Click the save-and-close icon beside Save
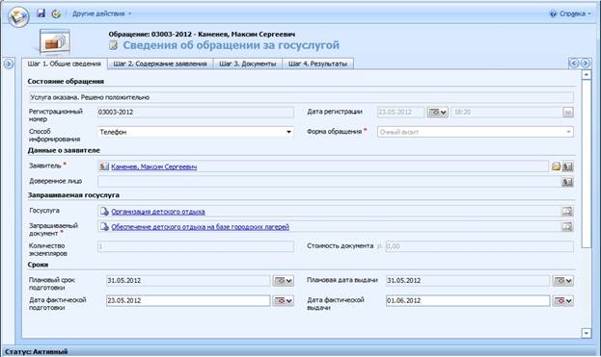 (x=56, y=13)
